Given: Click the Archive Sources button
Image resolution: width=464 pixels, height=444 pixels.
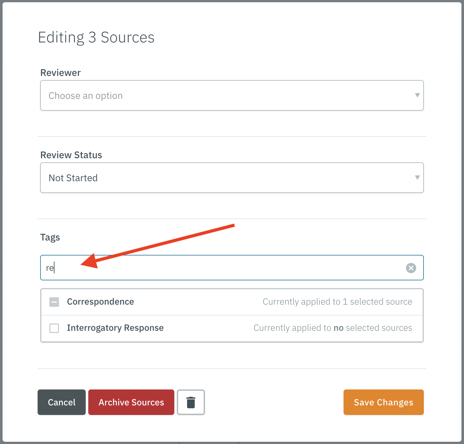Looking at the screenshot, I should coord(131,402).
